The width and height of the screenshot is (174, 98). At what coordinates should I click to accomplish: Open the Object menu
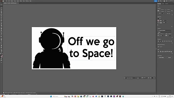12,1
